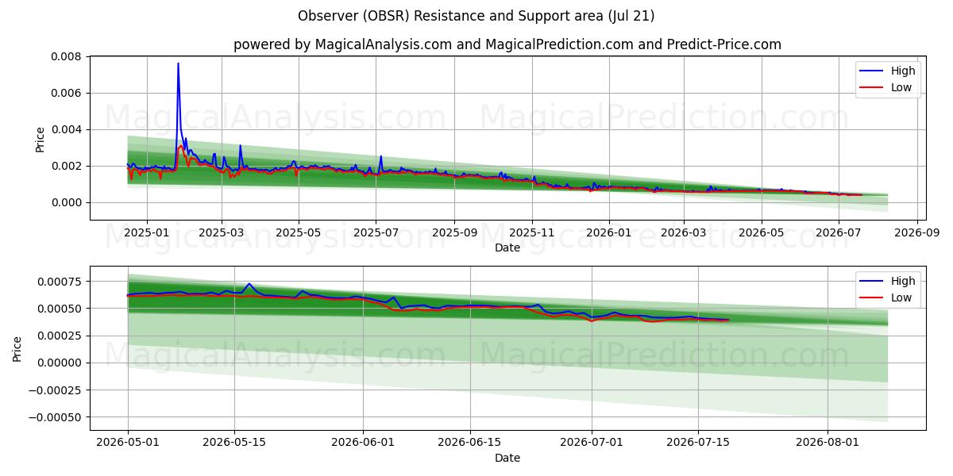Image resolution: width=953 pixels, height=476 pixels.
Task: Click the 2026-05 tick on top chart
Action: click(x=762, y=233)
